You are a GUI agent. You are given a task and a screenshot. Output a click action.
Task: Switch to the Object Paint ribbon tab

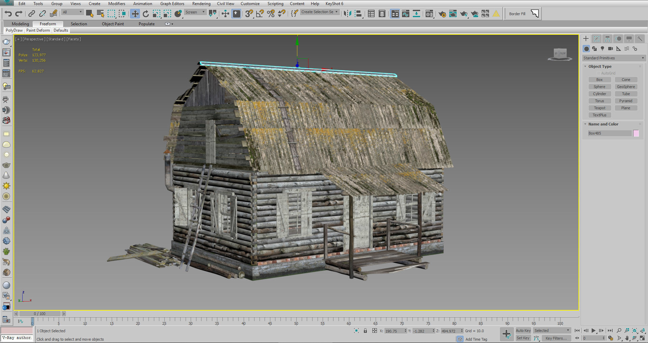[113, 24]
